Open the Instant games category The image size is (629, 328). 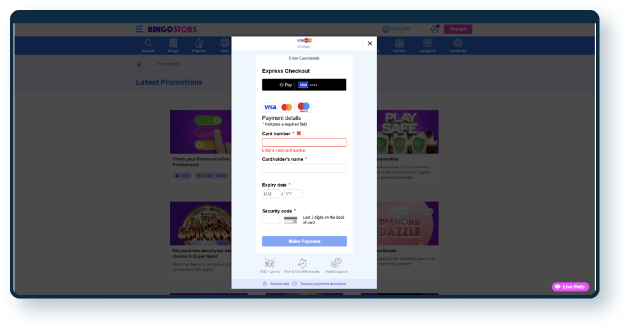tap(399, 45)
